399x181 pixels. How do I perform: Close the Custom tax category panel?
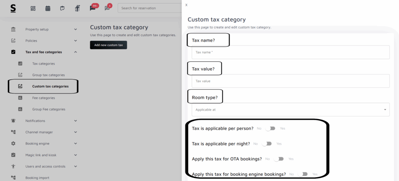[x=186, y=5]
